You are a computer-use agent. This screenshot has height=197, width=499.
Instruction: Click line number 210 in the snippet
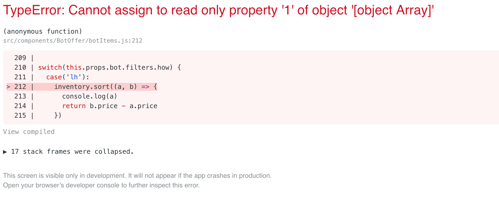point(20,68)
